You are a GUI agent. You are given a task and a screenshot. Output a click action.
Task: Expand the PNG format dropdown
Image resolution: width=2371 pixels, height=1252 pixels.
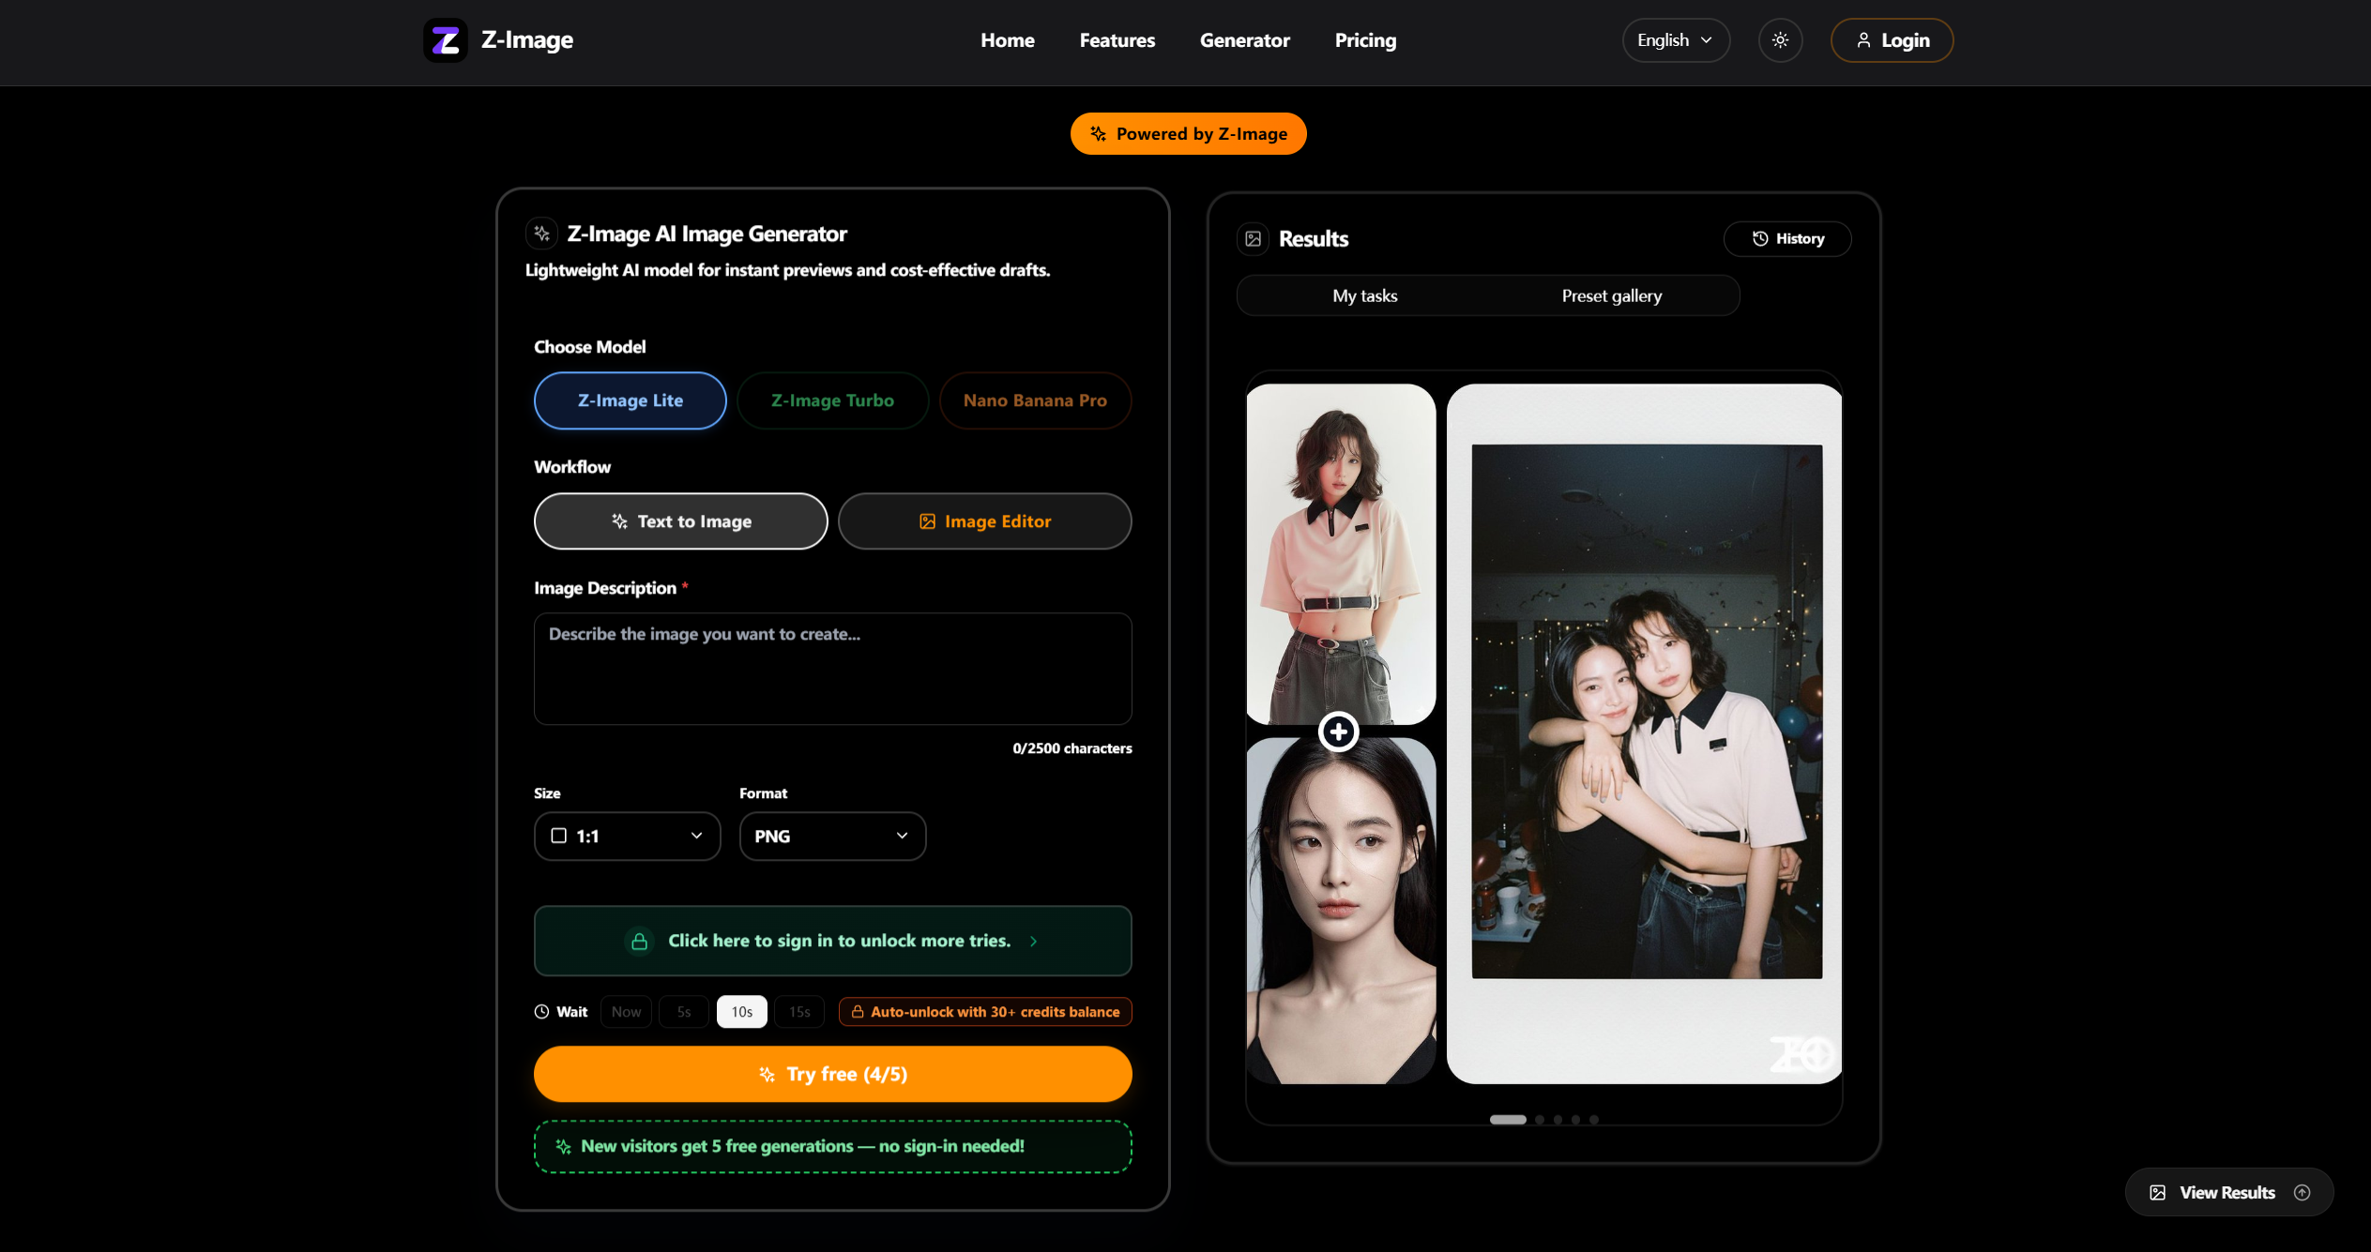coord(832,836)
